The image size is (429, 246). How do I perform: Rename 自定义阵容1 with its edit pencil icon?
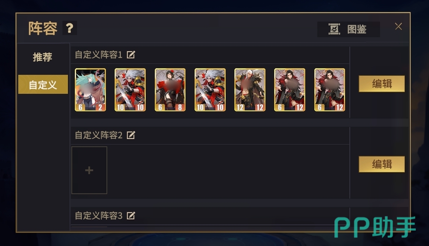[x=131, y=55]
